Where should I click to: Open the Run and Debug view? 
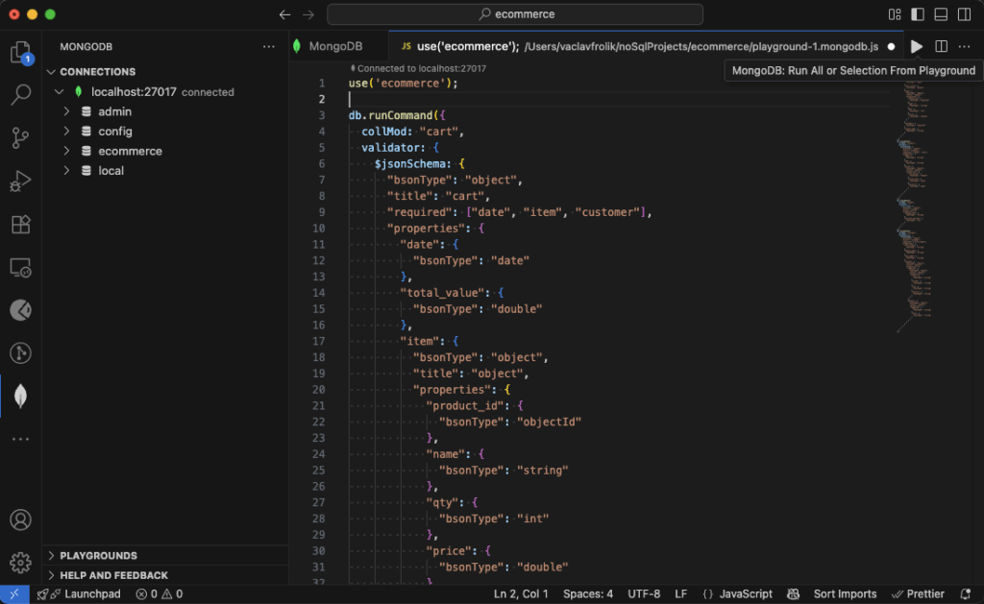click(x=21, y=181)
